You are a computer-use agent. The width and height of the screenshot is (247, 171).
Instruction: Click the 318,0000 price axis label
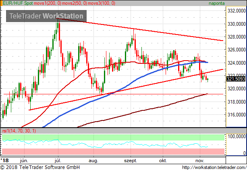[237, 102]
